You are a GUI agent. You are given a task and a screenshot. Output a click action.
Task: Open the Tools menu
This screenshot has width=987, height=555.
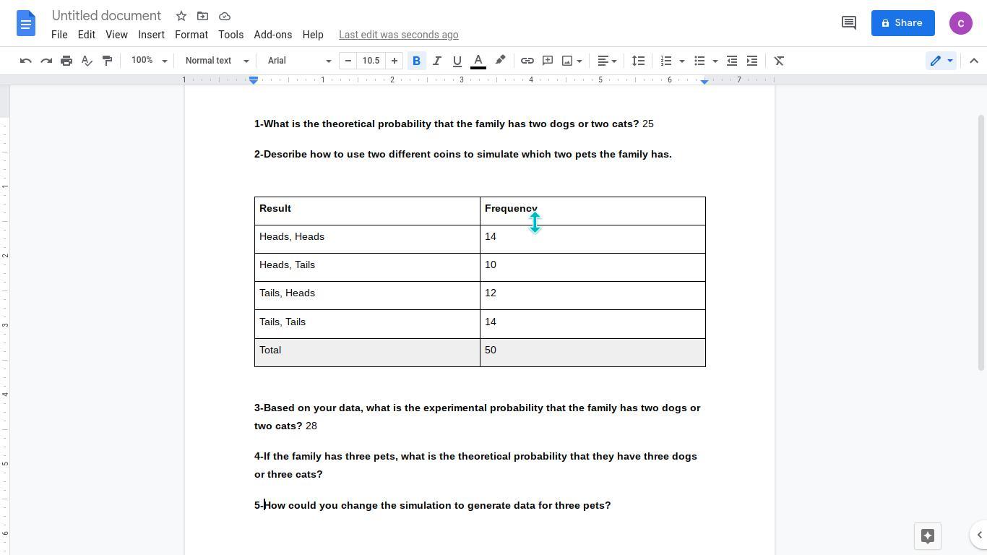[x=230, y=35]
